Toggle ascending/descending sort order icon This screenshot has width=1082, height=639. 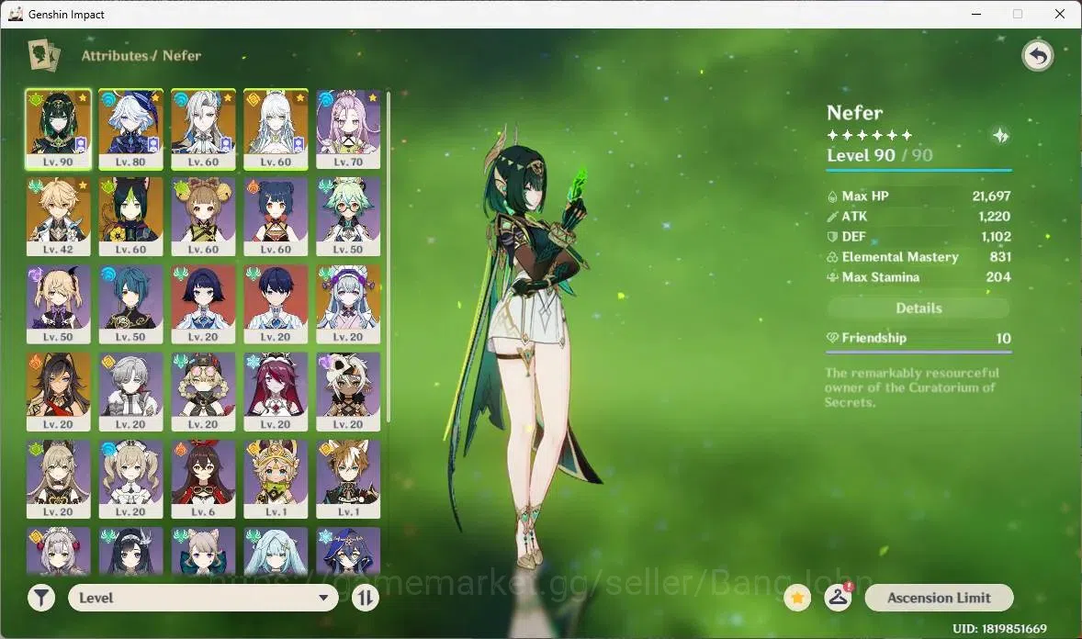point(366,598)
